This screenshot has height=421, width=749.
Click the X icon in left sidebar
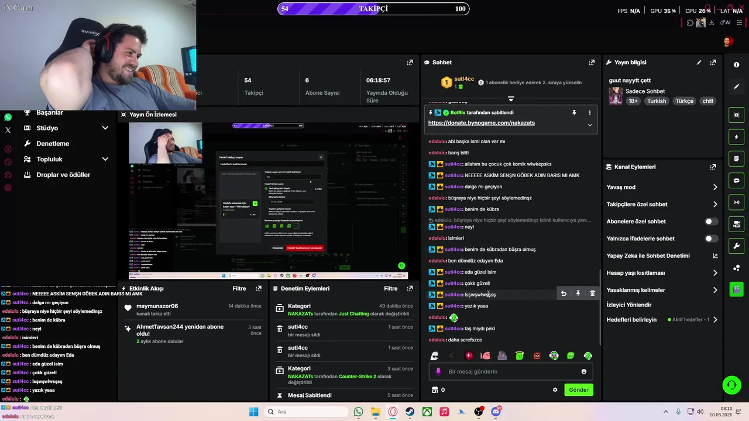(x=8, y=130)
